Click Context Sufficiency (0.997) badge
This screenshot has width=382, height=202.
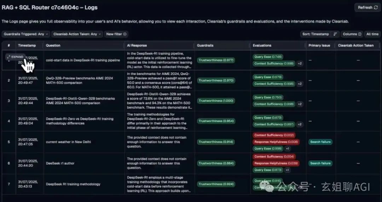(x=274, y=124)
